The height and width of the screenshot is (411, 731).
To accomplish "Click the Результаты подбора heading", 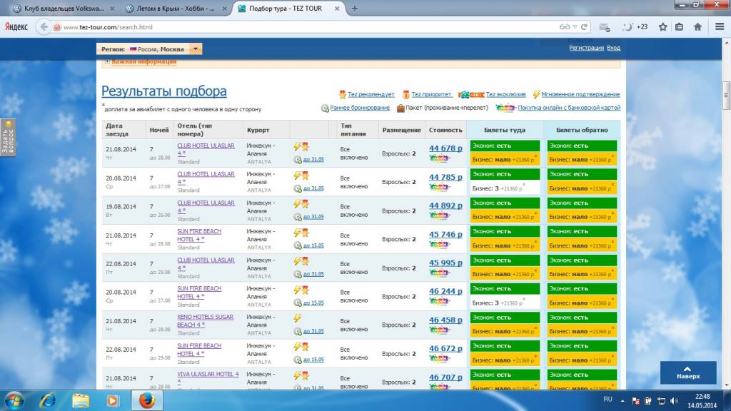I will click(164, 91).
